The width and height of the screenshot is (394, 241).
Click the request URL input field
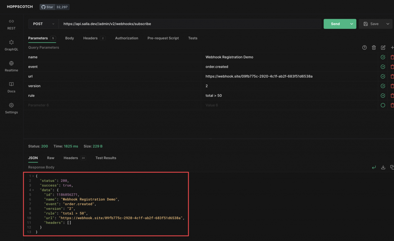click(x=190, y=24)
